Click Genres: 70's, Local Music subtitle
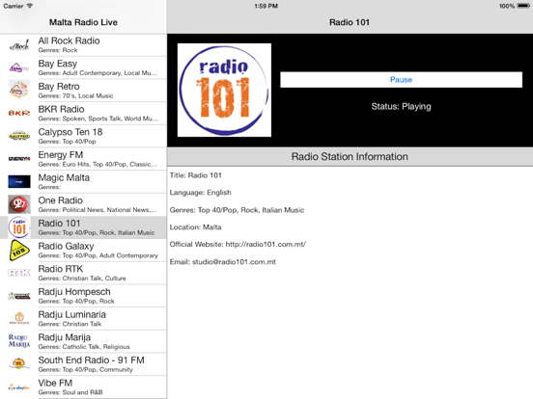This screenshot has width=533, height=399. [x=75, y=95]
